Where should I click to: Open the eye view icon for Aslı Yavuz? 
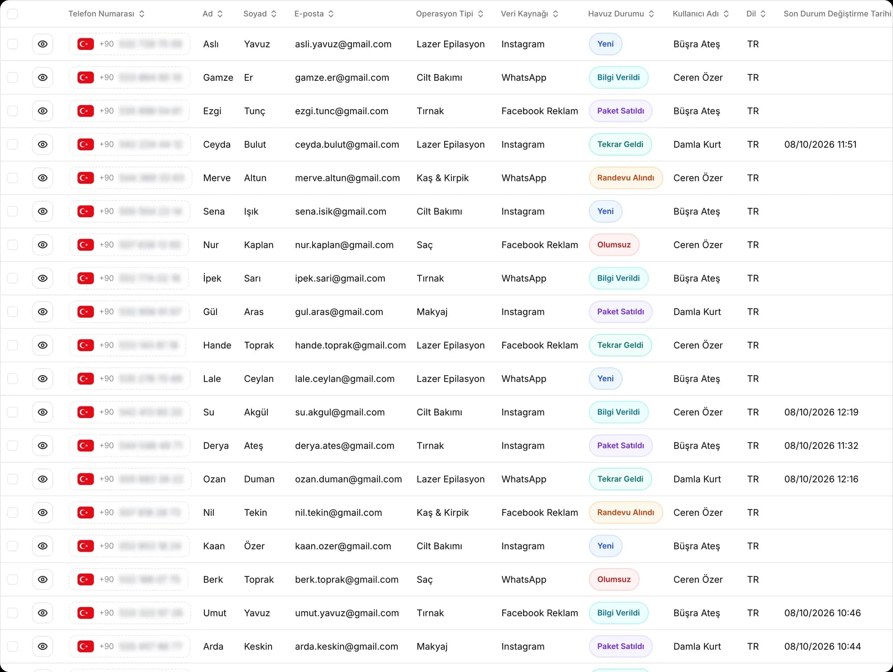[42, 44]
